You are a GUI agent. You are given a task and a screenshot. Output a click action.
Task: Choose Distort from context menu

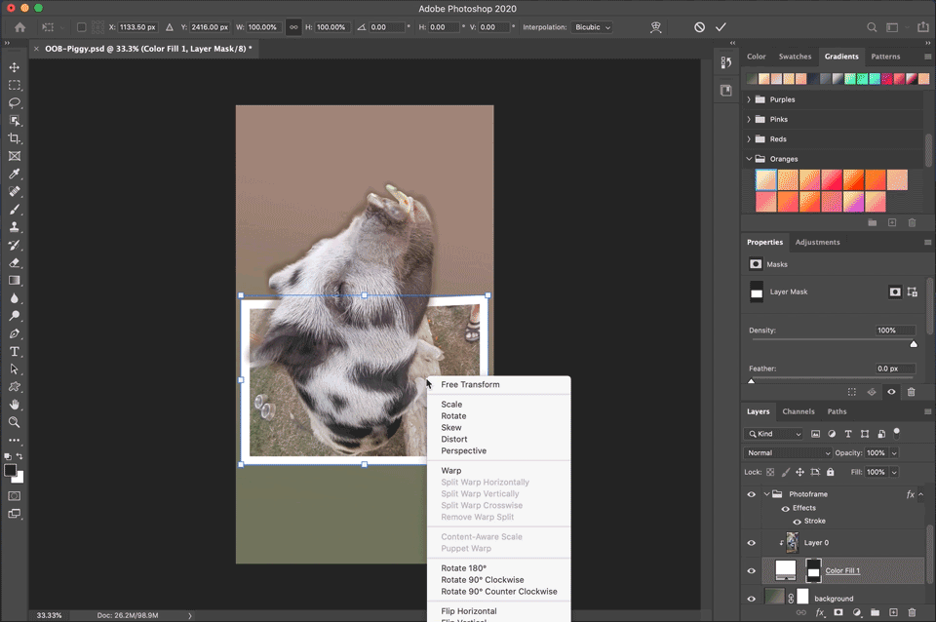(454, 440)
